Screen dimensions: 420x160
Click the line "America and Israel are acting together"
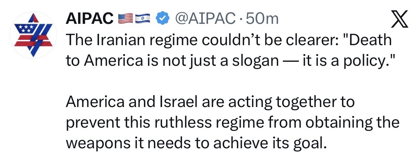211,102
